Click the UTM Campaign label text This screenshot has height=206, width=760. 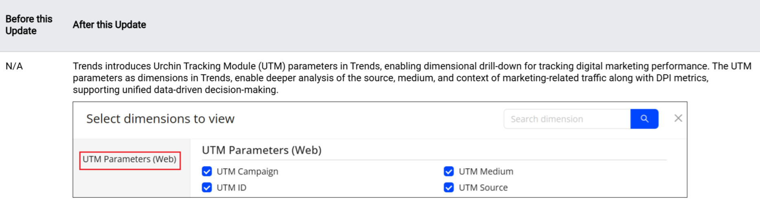click(247, 171)
